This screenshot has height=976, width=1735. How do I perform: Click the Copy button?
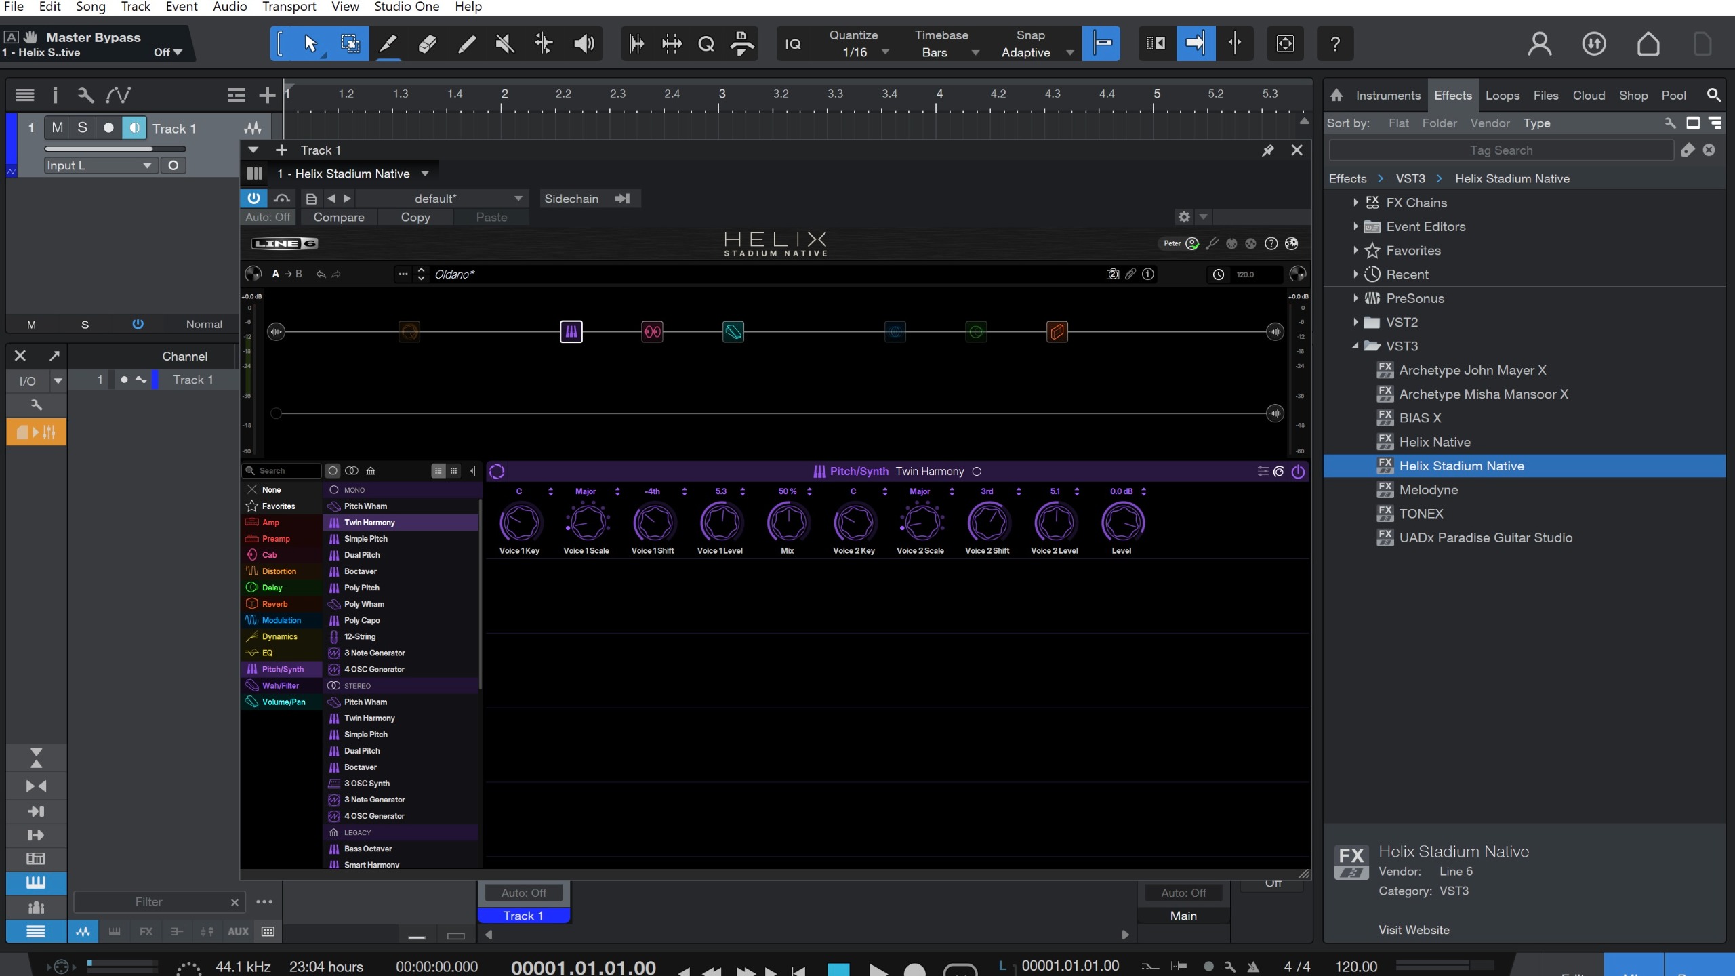pyautogui.click(x=415, y=217)
